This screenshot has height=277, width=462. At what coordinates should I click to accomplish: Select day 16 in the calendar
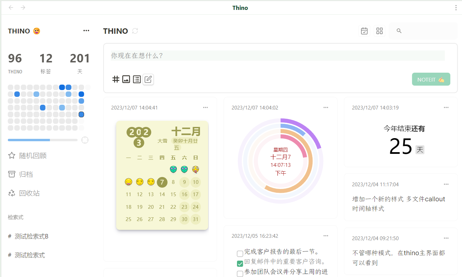point(184,194)
